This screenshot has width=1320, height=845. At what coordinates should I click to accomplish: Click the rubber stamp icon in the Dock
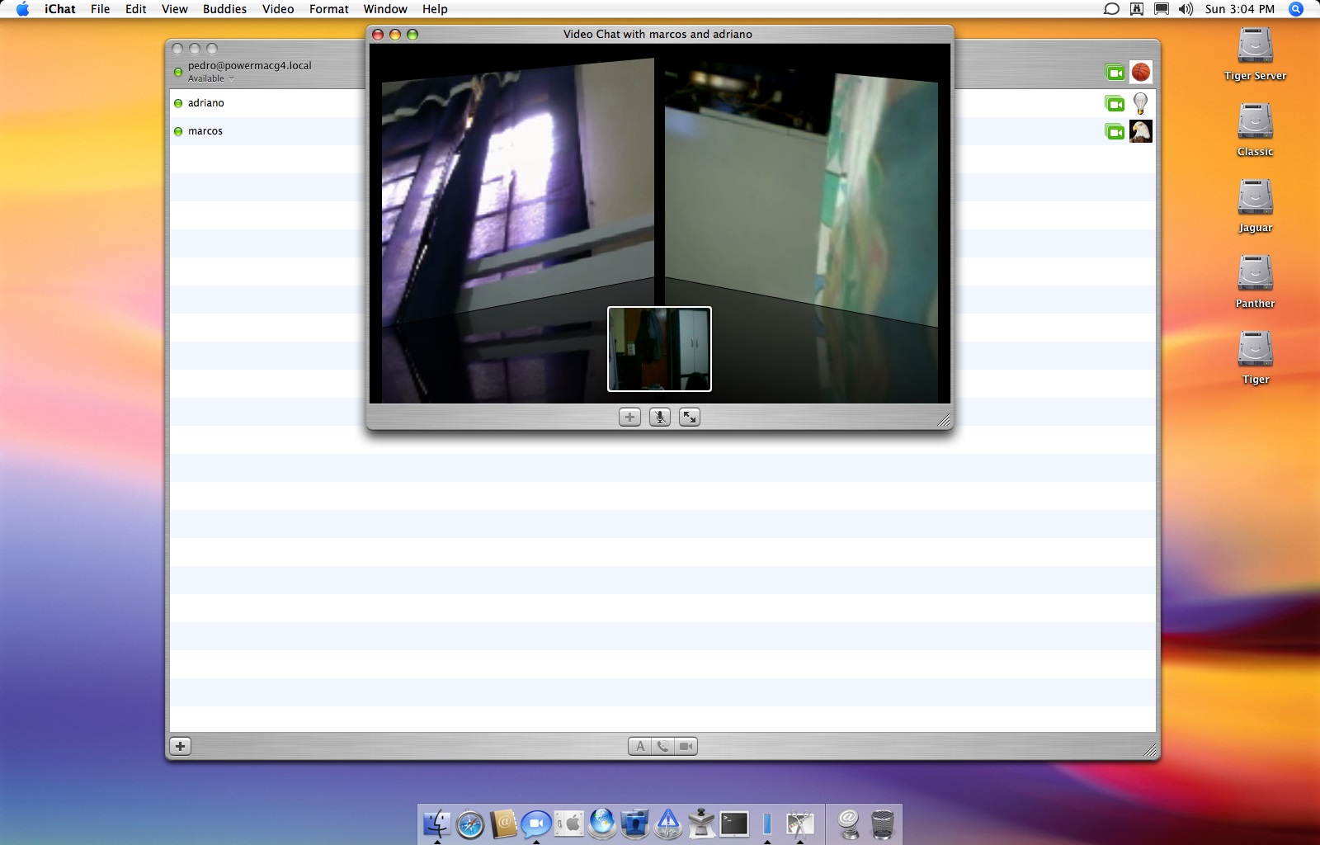tap(701, 824)
